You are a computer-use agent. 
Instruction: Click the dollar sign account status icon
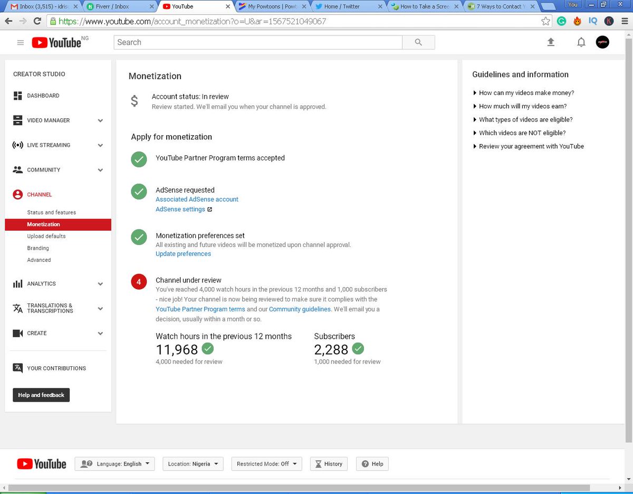135,101
